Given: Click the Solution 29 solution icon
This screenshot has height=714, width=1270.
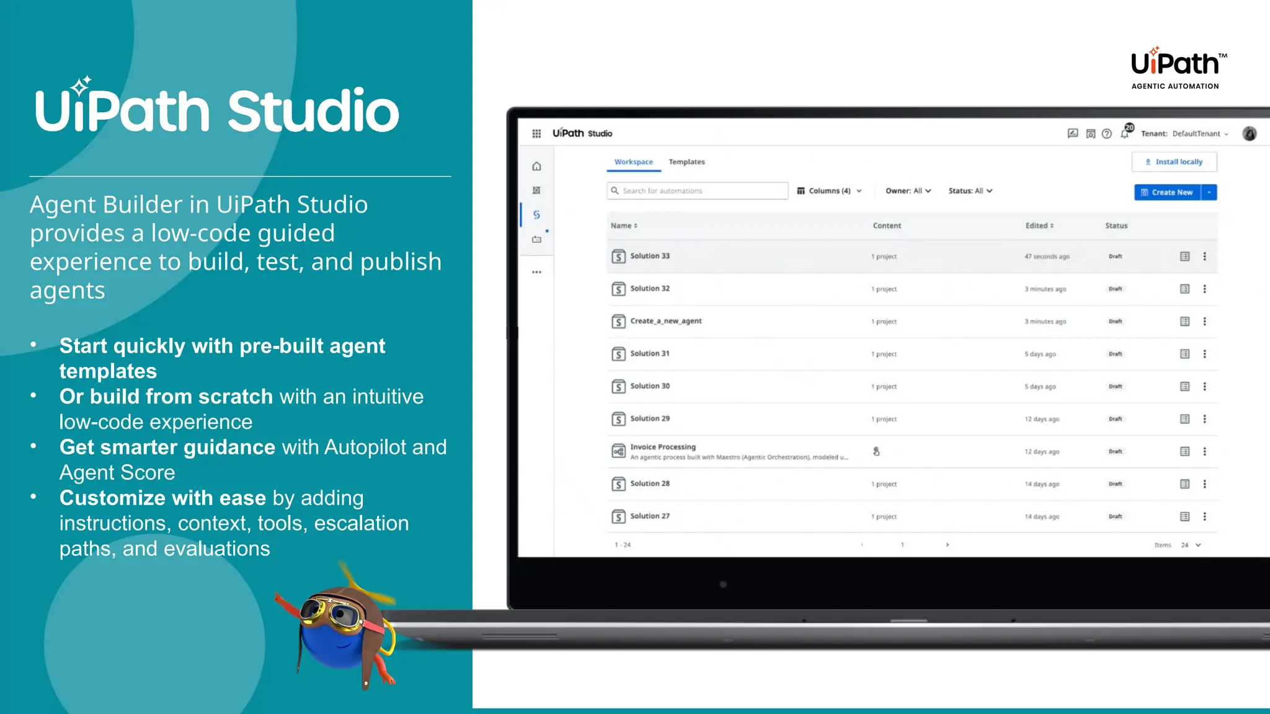Looking at the screenshot, I should coord(618,419).
